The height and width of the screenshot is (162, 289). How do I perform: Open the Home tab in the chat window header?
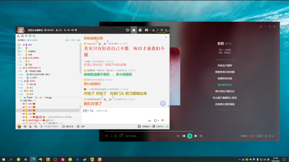pyautogui.click(x=134, y=30)
